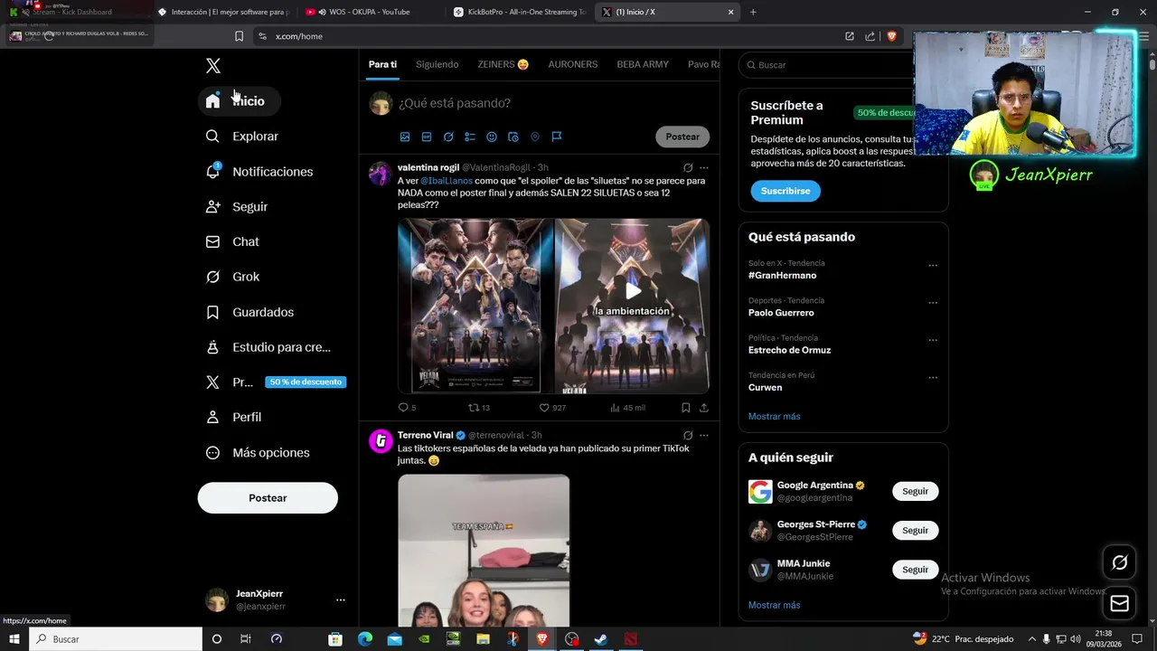The image size is (1157, 651).
Task: Open more options for valentina rogil's post
Action: [704, 167]
